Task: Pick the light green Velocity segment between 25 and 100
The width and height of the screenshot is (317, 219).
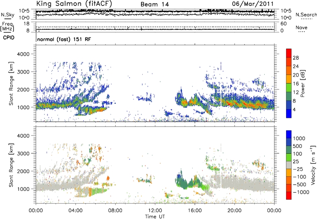Action: pyautogui.click(x=289, y=157)
